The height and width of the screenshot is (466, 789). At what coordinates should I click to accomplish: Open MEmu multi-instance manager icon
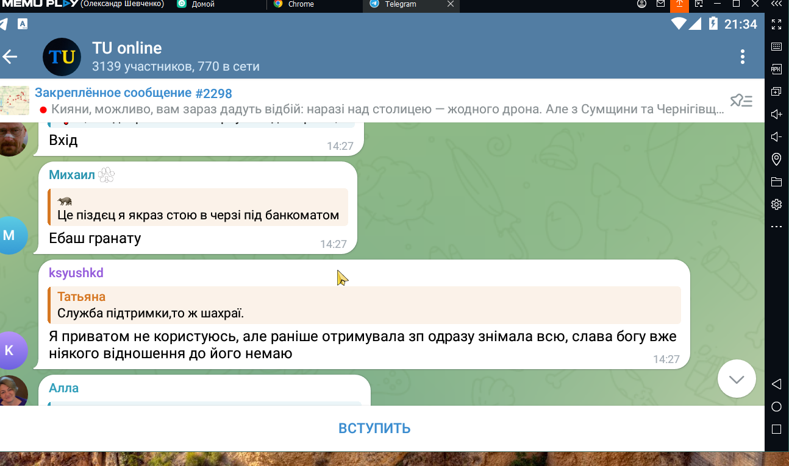[776, 91]
